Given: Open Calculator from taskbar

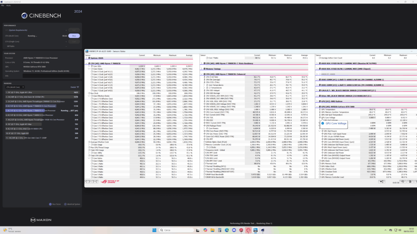Looking at the screenshot, I should pyautogui.click(x=219, y=230).
